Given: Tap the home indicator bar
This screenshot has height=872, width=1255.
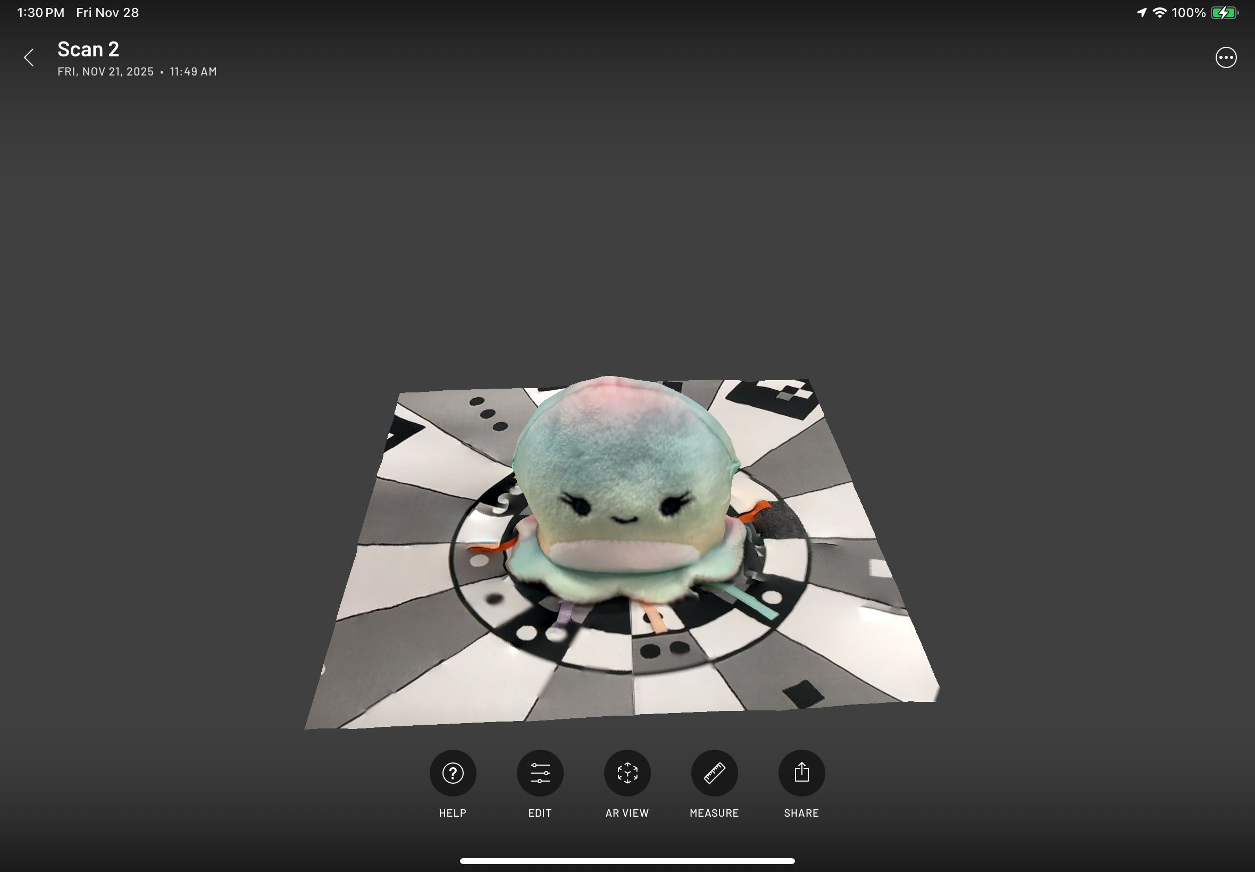Looking at the screenshot, I should (627, 860).
